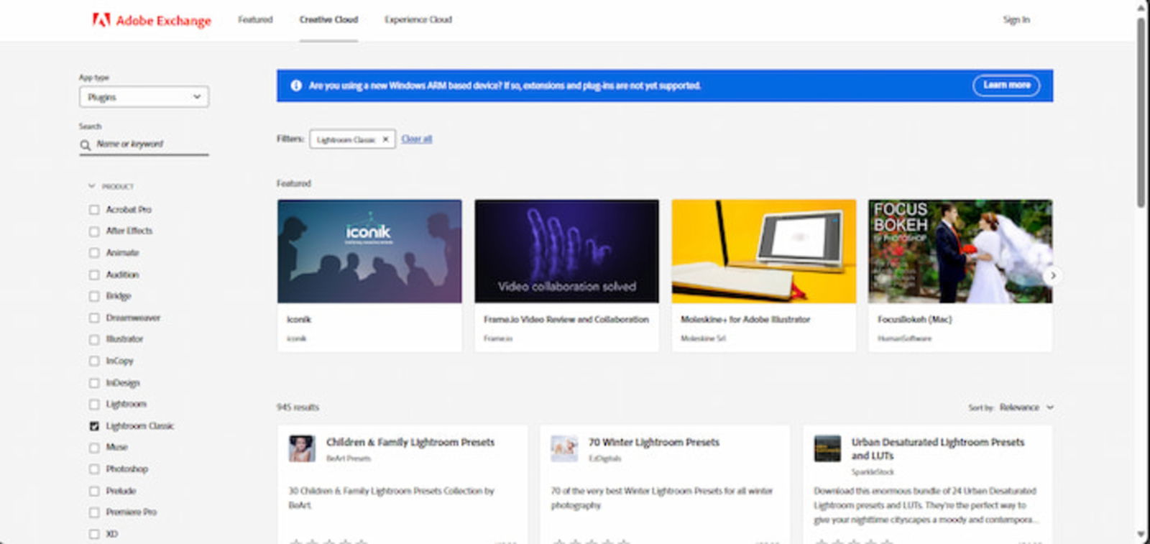Open the Featured tab
1150x544 pixels.
[255, 19]
